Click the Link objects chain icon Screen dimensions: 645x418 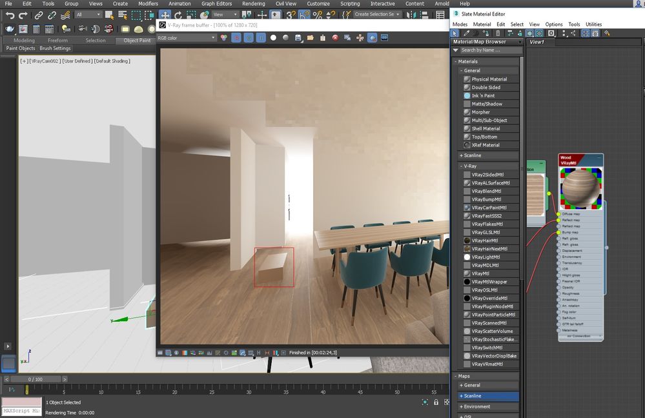click(39, 15)
